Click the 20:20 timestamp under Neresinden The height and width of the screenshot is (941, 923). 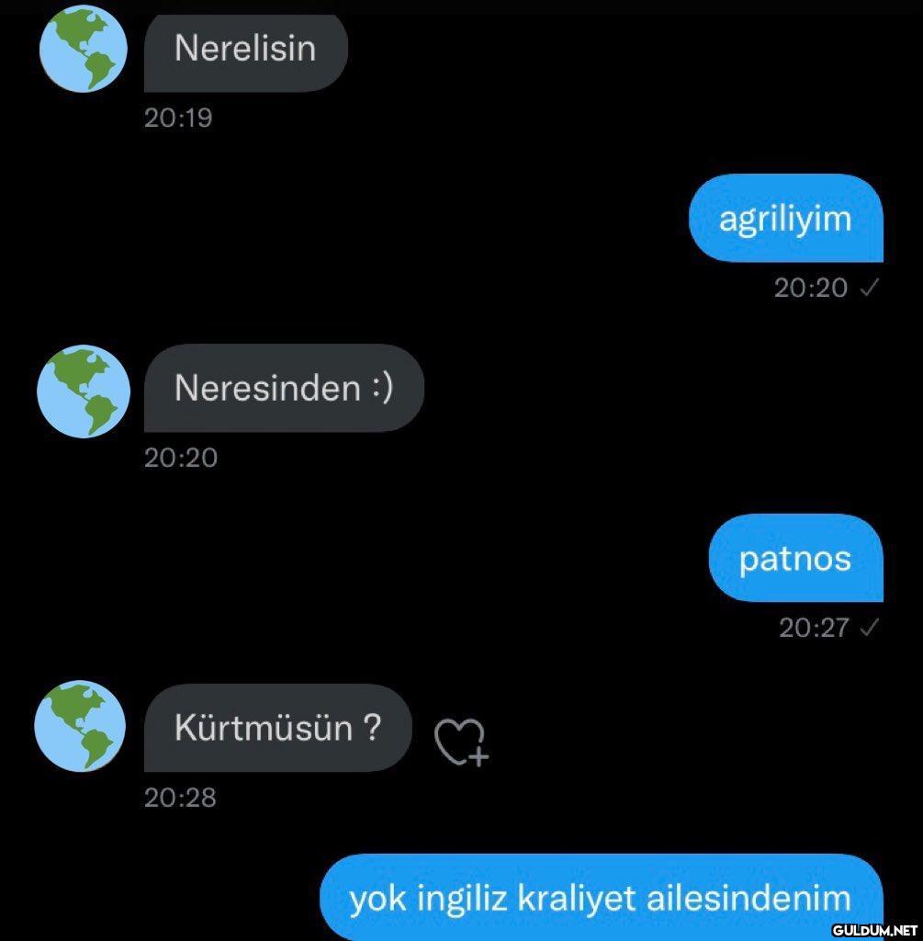coord(181,458)
